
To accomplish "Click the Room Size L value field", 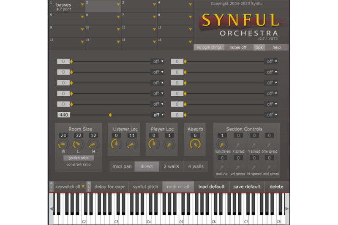I will point(79,135).
